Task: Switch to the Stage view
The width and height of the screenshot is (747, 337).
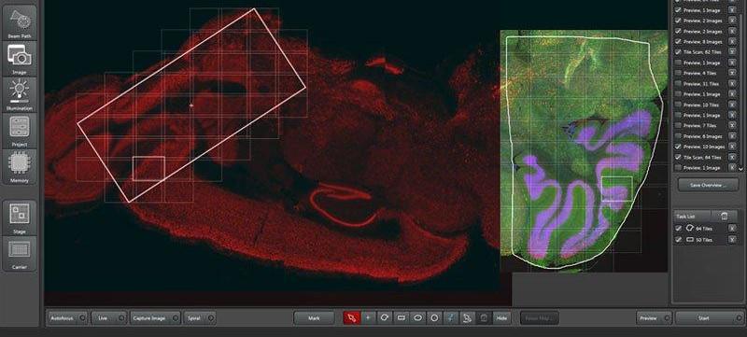Action: (x=20, y=218)
